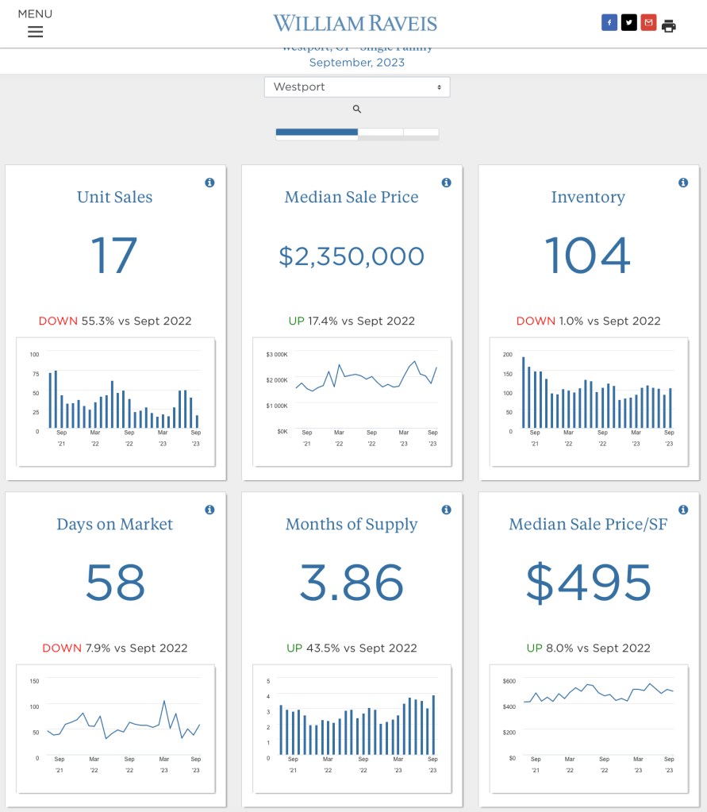Image resolution: width=707 pixels, height=812 pixels.
Task: Open Median Sale Price/SF info icon
Action: (683, 510)
